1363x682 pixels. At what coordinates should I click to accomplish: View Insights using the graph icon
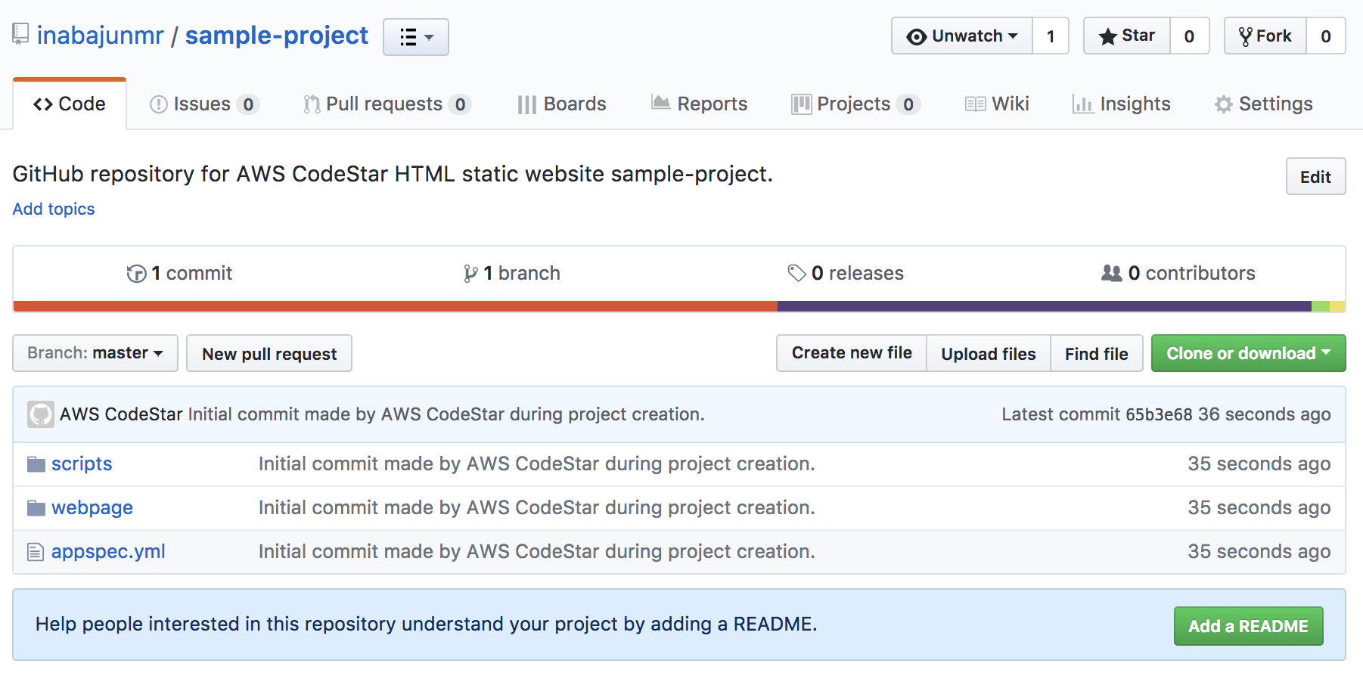coord(1085,104)
